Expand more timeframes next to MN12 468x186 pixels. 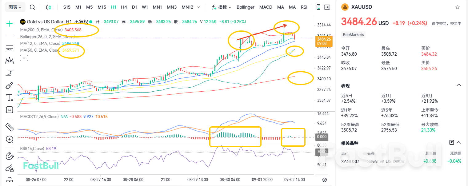(199, 7)
